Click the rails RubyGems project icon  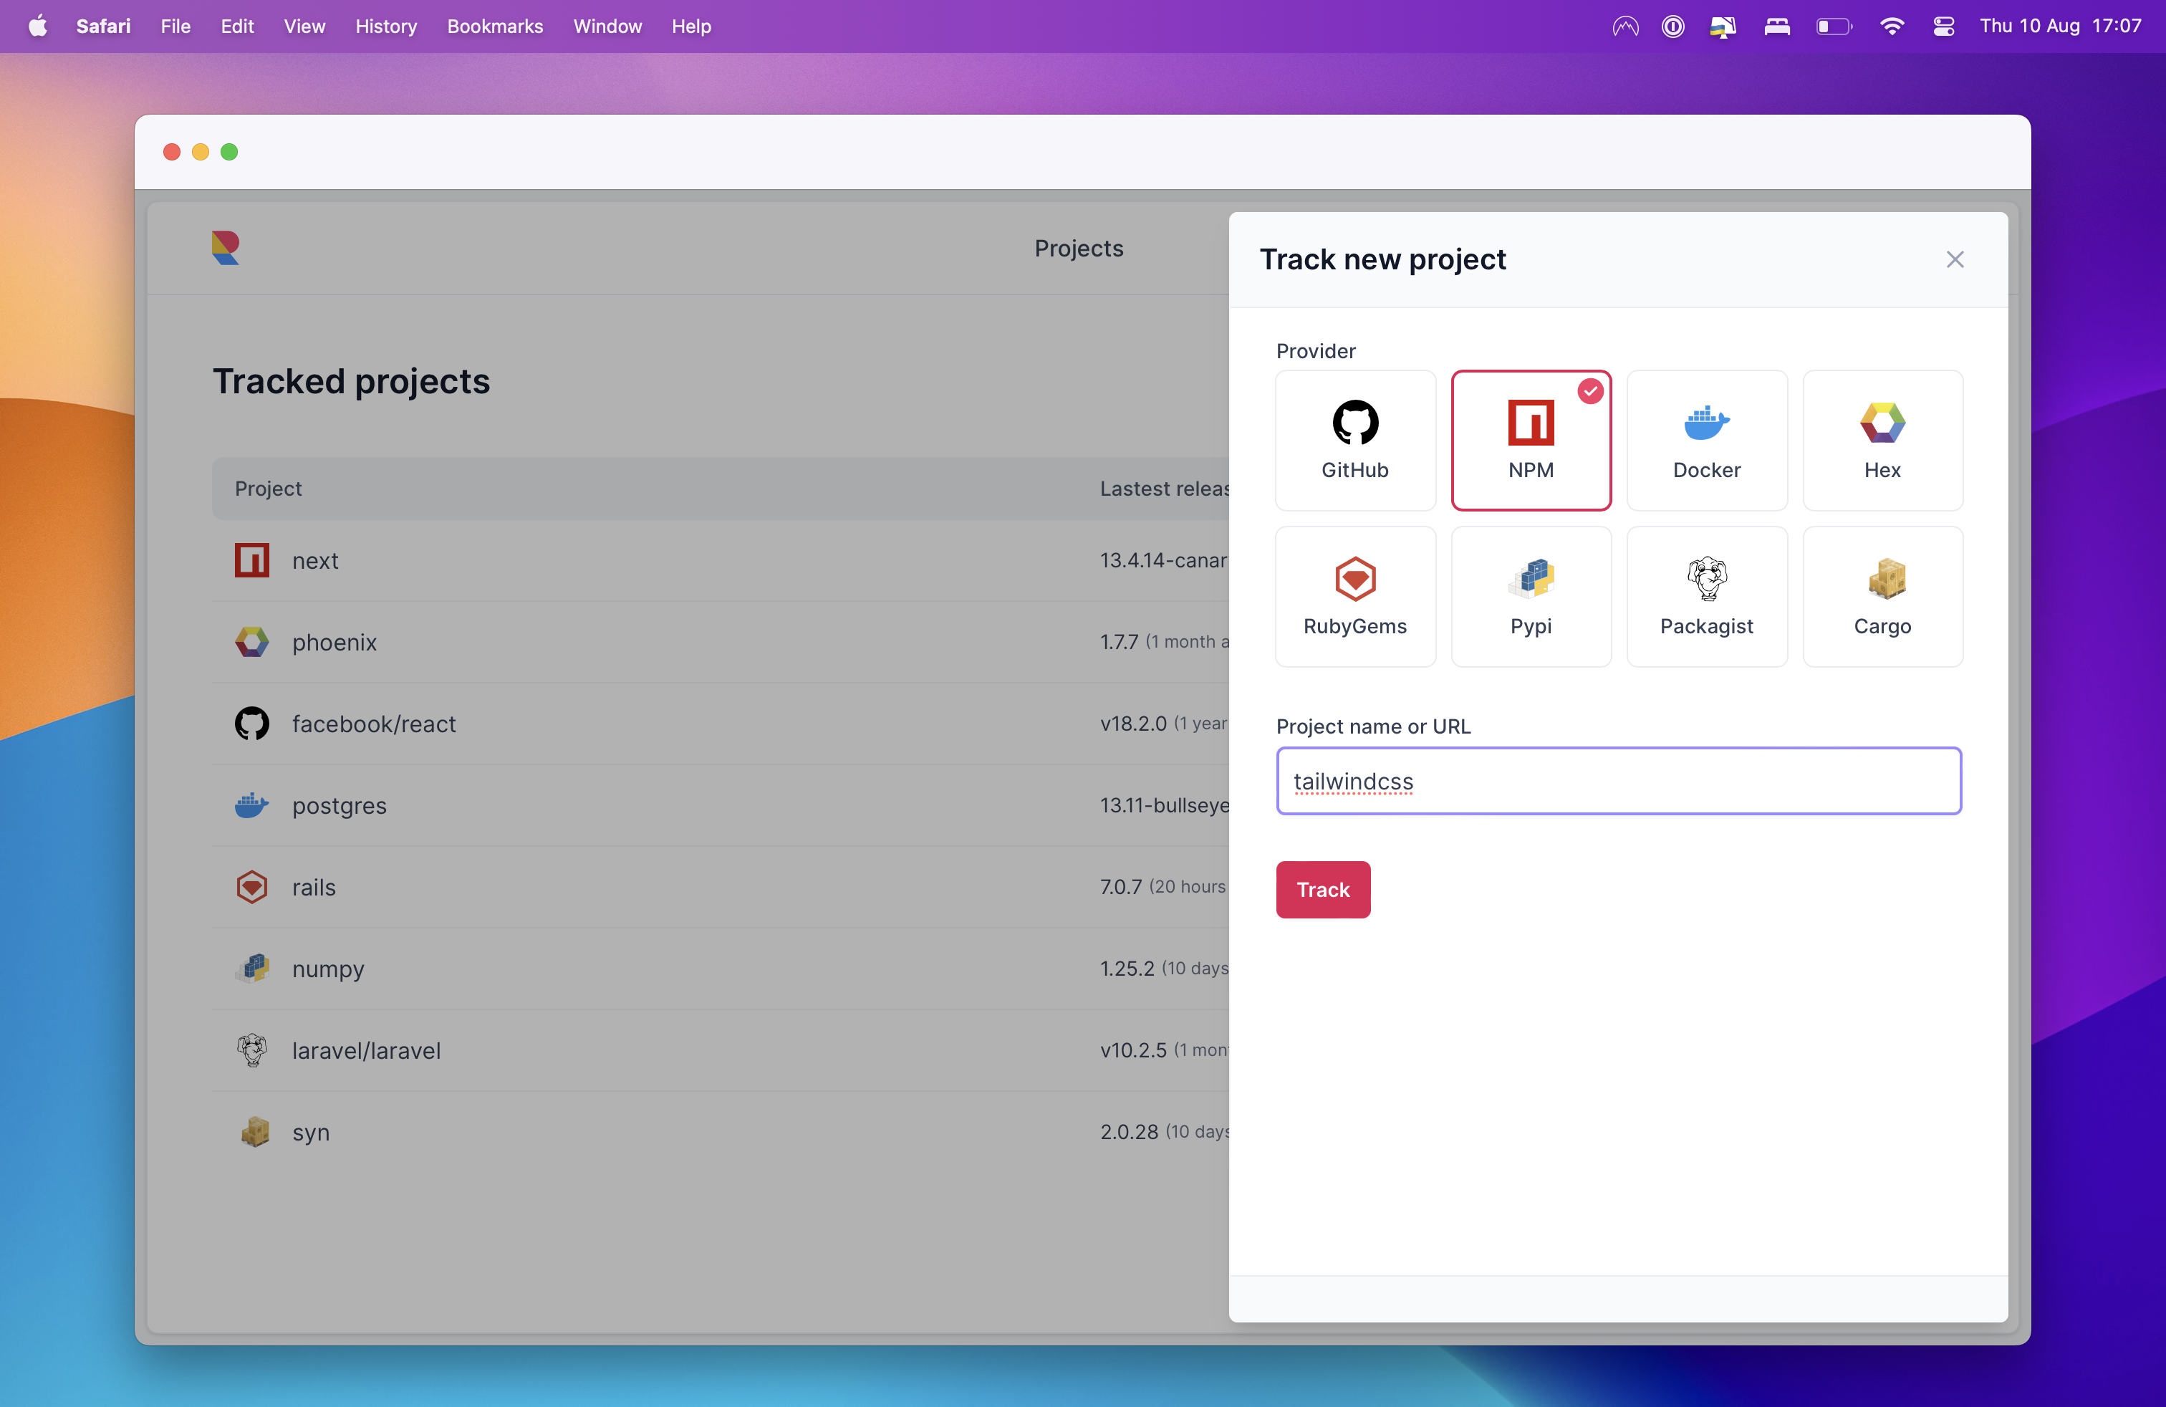252,888
